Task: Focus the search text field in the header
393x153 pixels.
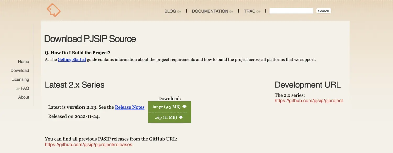Action: (291, 11)
